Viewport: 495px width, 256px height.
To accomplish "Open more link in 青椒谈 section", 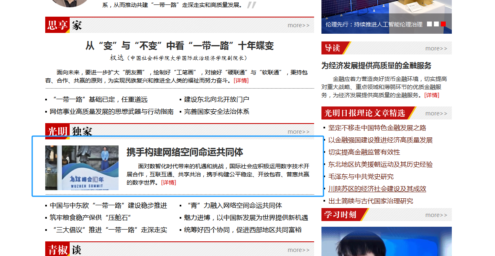I will point(298,250).
